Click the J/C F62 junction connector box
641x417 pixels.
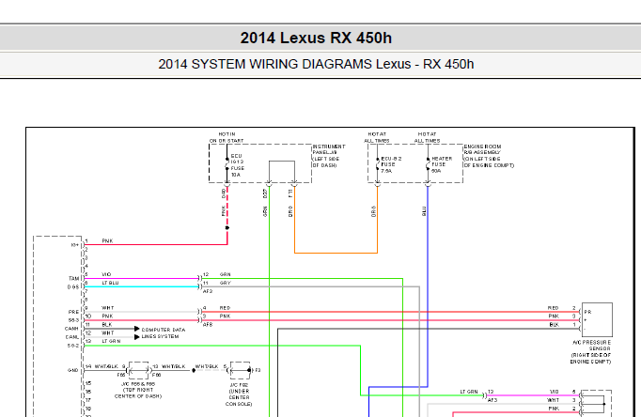click(240, 370)
